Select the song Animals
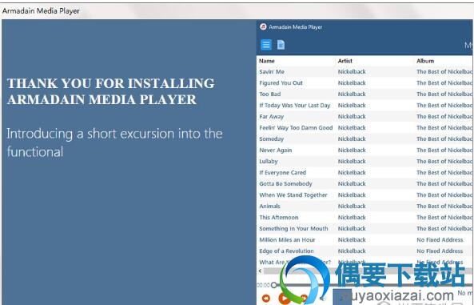The image size is (474, 305). click(x=269, y=207)
